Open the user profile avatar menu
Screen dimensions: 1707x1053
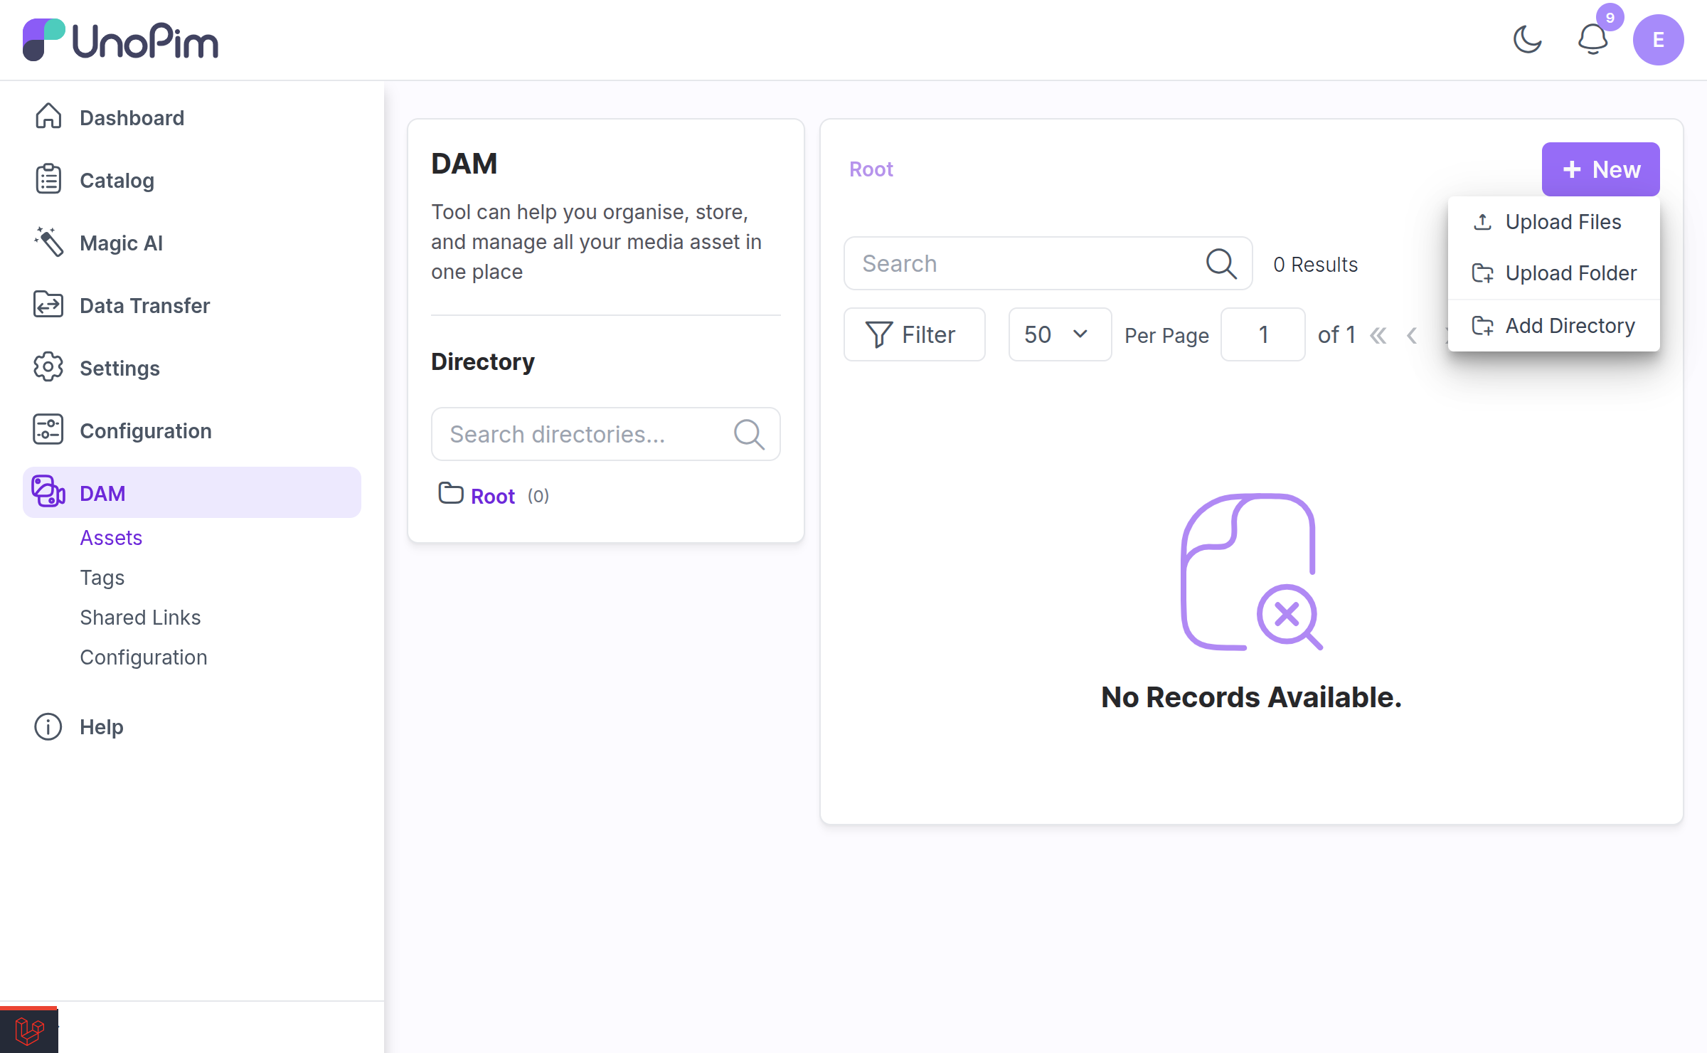[x=1658, y=40]
